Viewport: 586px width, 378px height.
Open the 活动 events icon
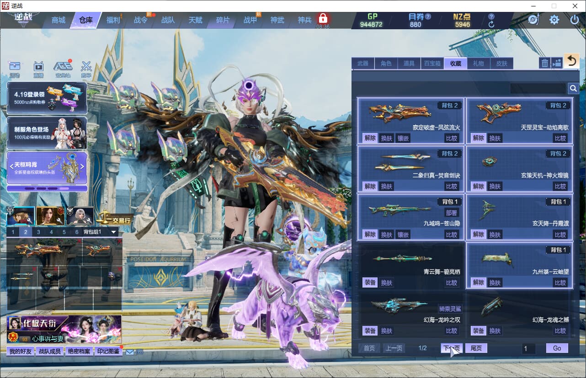click(x=15, y=69)
